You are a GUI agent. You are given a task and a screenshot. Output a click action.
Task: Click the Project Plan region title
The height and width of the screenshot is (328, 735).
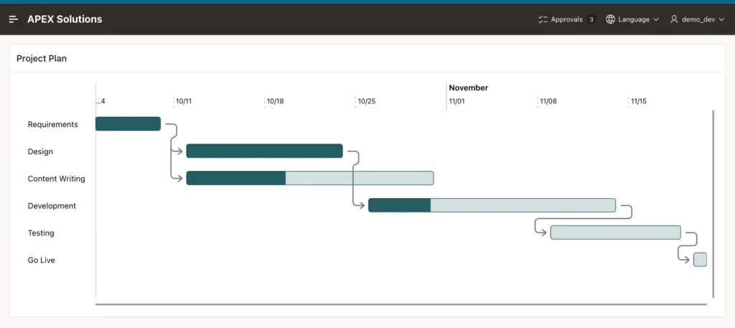pyautogui.click(x=42, y=59)
